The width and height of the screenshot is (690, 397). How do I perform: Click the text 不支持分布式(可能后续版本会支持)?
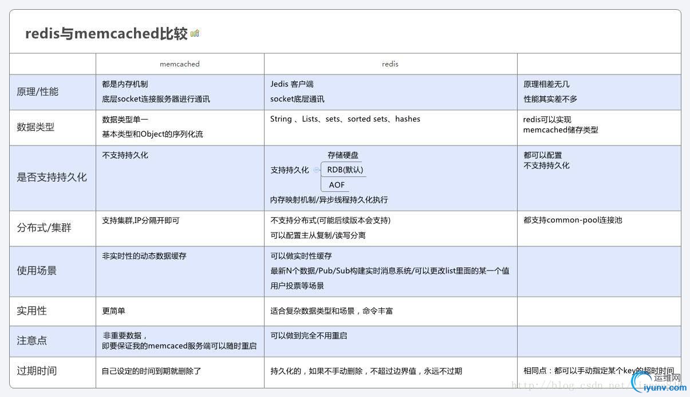pos(330,221)
